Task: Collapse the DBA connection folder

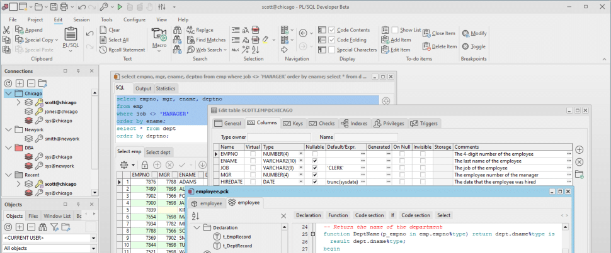Action: tap(8, 148)
